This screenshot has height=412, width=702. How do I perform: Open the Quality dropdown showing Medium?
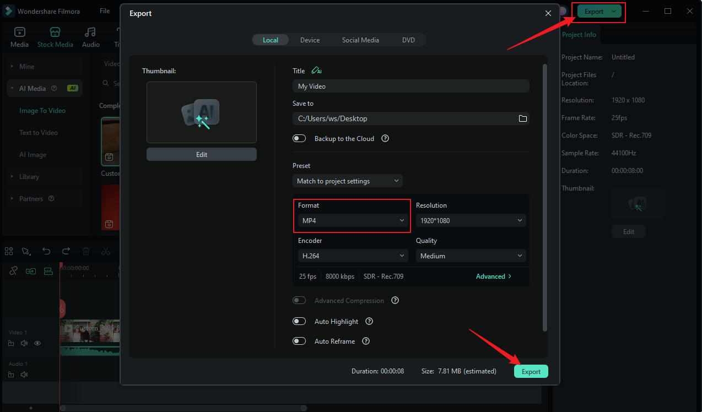pyautogui.click(x=471, y=256)
